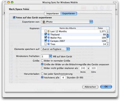
Task: Click the Careyes 2007 album name
Action: click(x=58, y=41)
